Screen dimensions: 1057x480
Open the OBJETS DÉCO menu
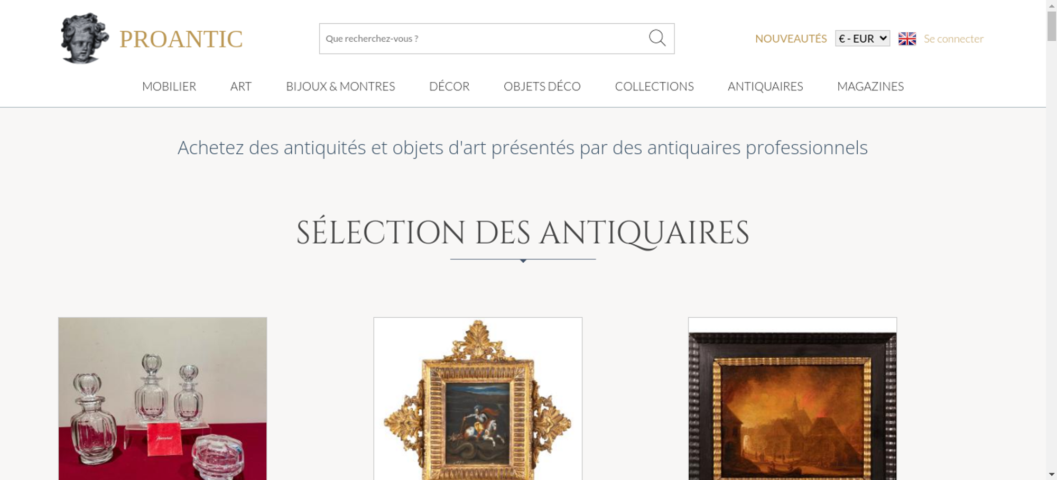pyautogui.click(x=542, y=86)
